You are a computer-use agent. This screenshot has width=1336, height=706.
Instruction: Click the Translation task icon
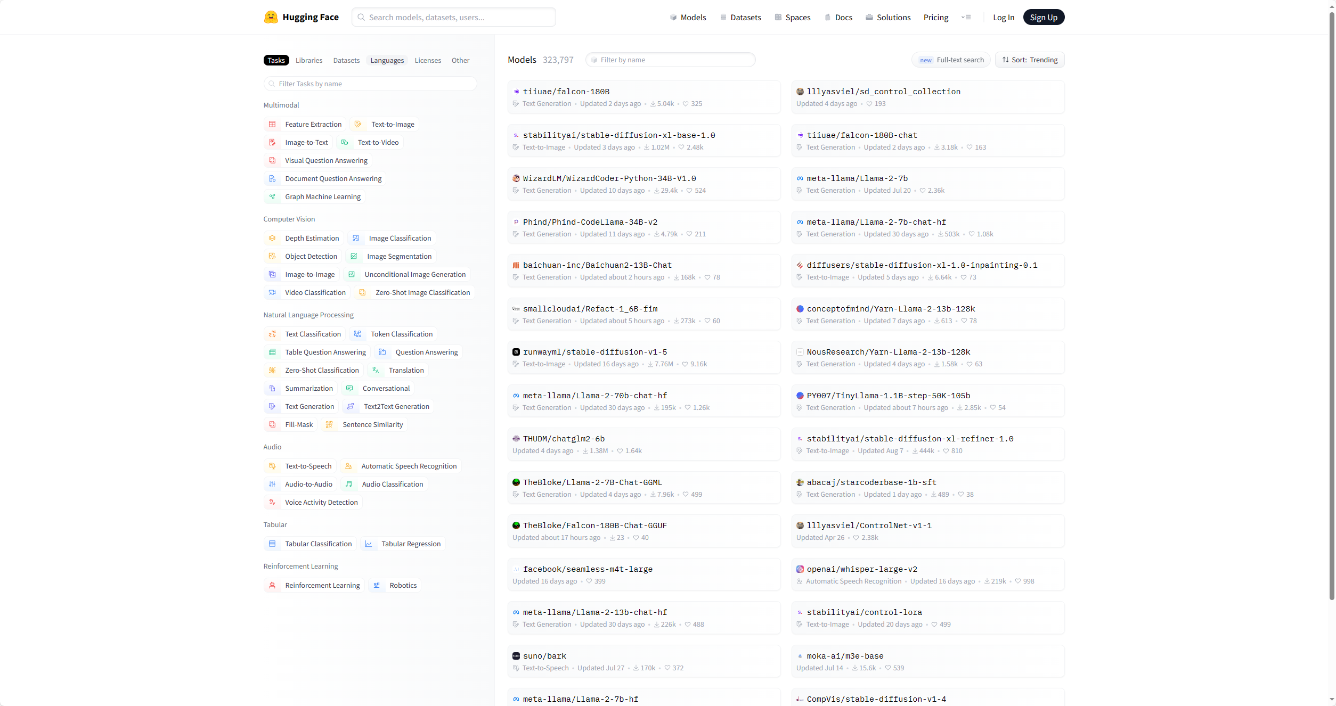click(x=376, y=370)
